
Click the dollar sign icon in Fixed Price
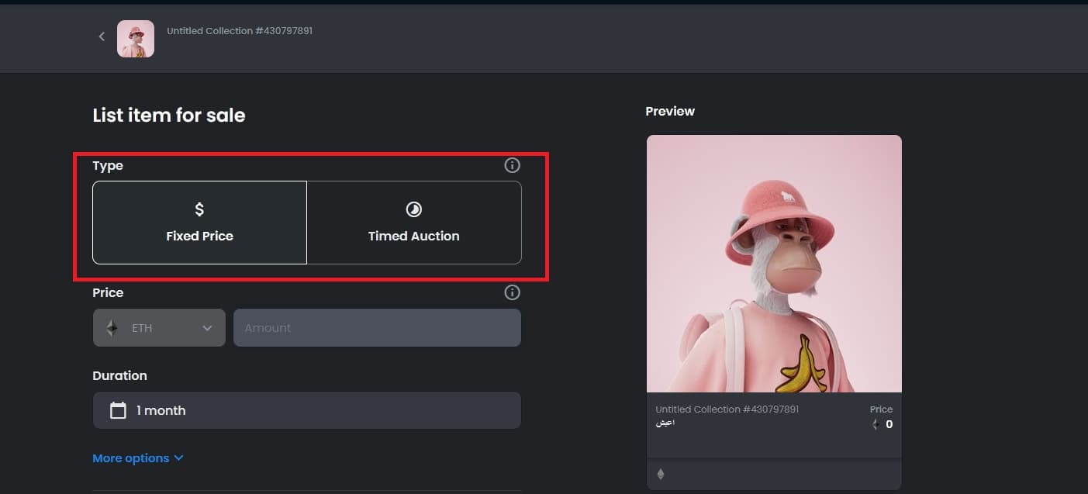[x=199, y=209]
